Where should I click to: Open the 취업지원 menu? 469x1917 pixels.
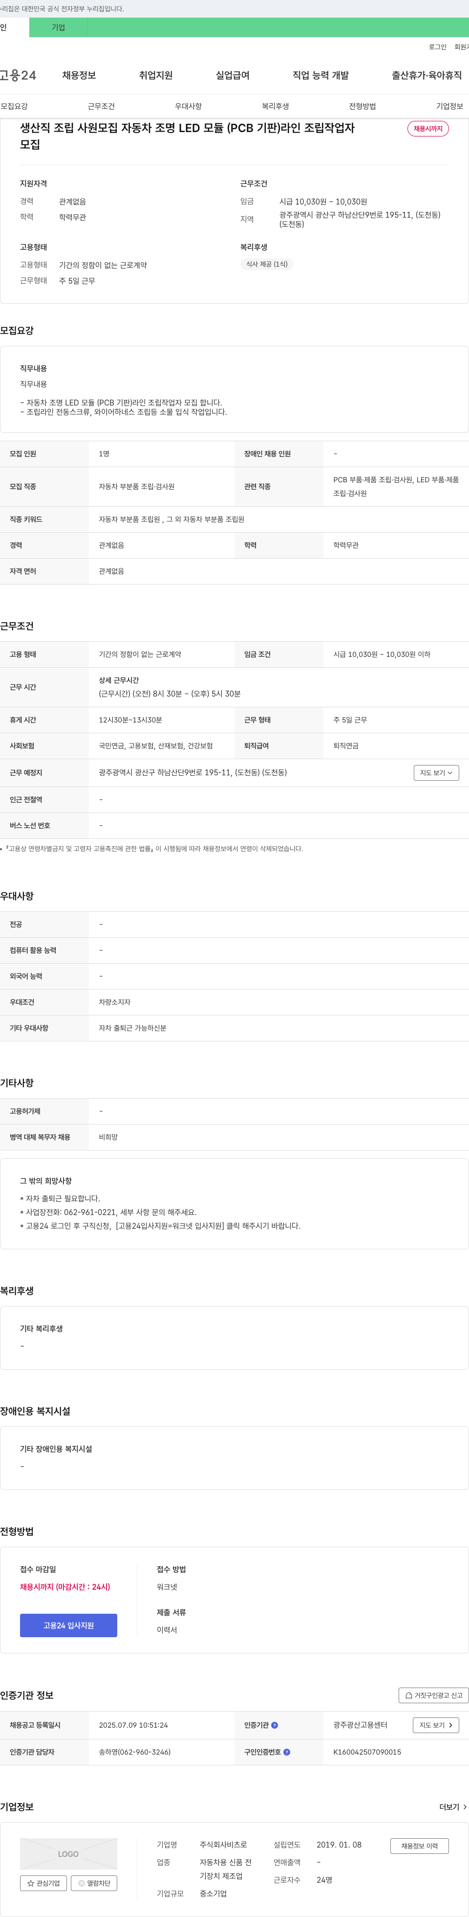point(155,75)
